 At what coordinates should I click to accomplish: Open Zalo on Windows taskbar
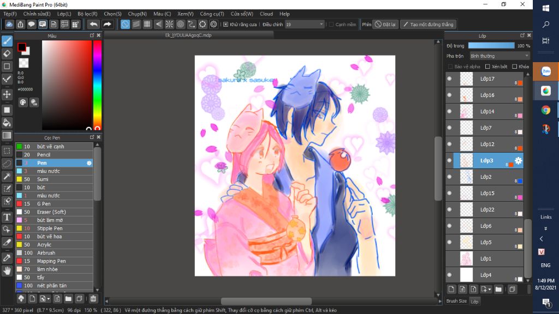tap(545, 71)
